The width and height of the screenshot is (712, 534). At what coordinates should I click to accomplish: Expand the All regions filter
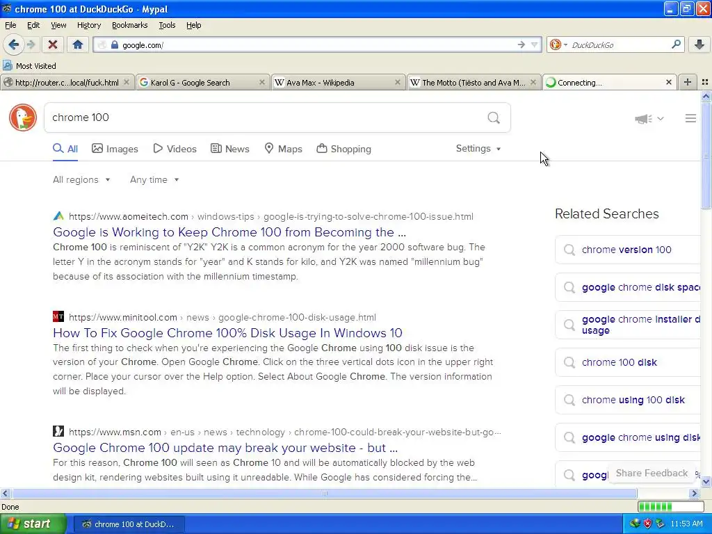click(x=81, y=180)
